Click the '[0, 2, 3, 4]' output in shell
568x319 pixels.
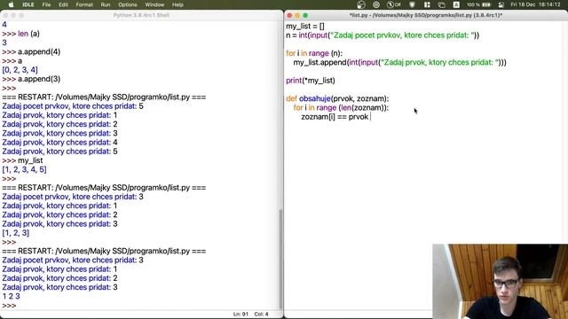coord(20,70)
